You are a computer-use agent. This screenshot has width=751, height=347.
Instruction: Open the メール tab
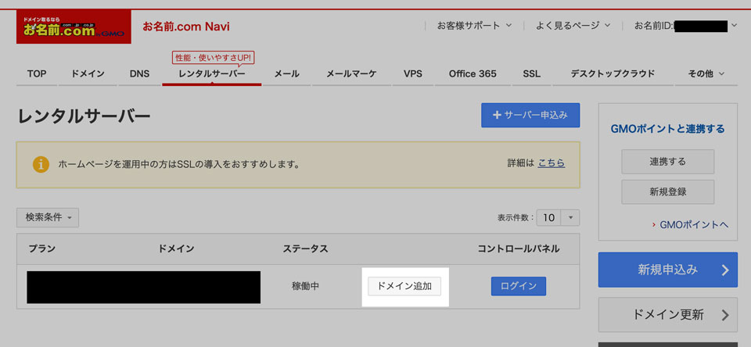pyautogui.click(x=287, y=73)
